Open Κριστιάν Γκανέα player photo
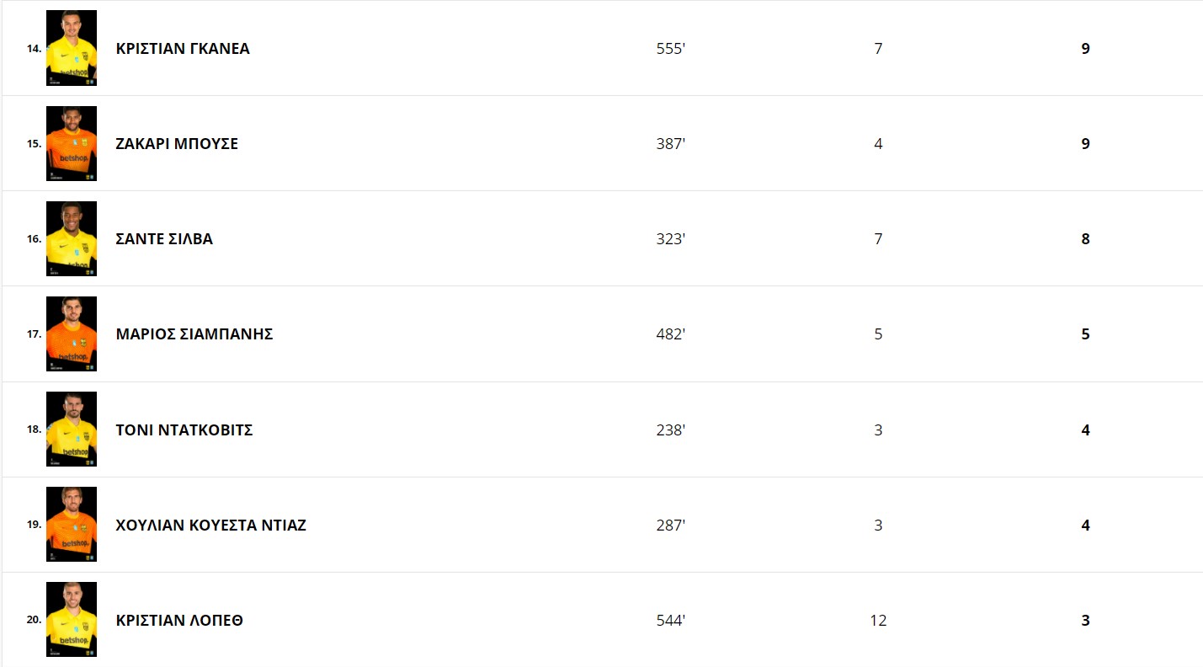Screen dimensions: 1203x667 [x=72, y=48]
